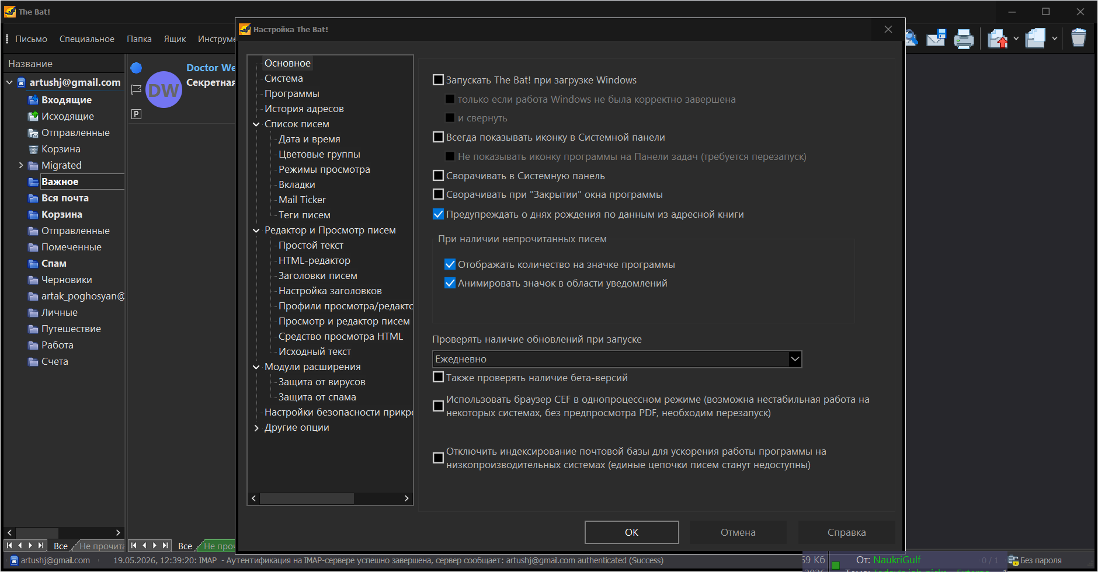Open the Важное folder in folder tree
The width and height of the screenshot is (1098, 572).
60,182
